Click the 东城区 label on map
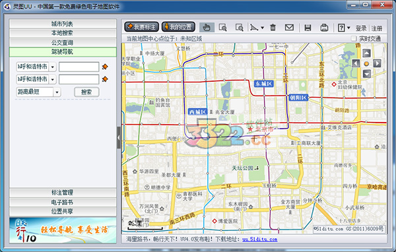 tap(263, 84)
